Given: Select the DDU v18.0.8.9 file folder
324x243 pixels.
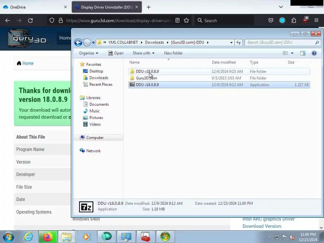Looking at the screenshot, I should coord(219,72).
